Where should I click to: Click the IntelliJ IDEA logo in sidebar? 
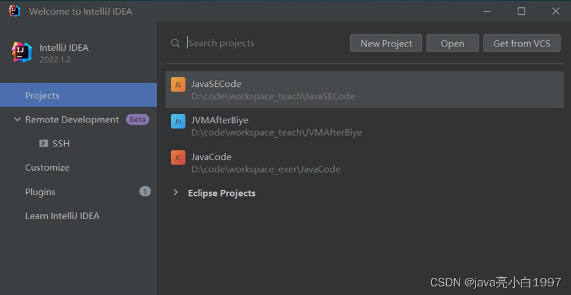coord(22,53)
